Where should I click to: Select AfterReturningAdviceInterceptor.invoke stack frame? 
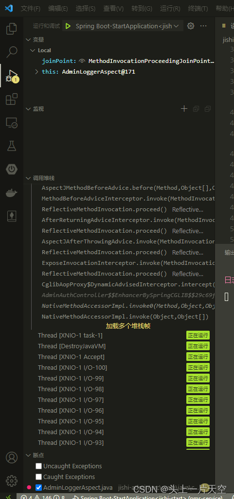(x=128, y=220)
